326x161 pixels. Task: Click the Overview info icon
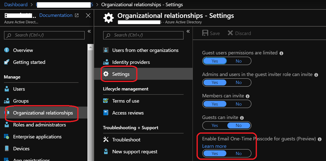point(6,50)
